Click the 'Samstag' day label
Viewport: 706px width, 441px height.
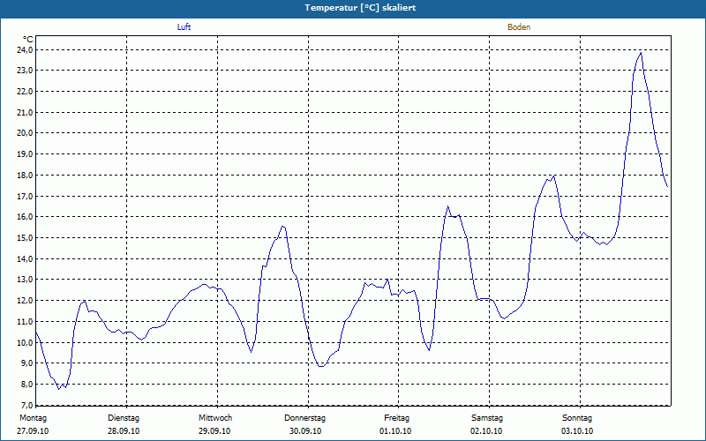click(487, 418)
